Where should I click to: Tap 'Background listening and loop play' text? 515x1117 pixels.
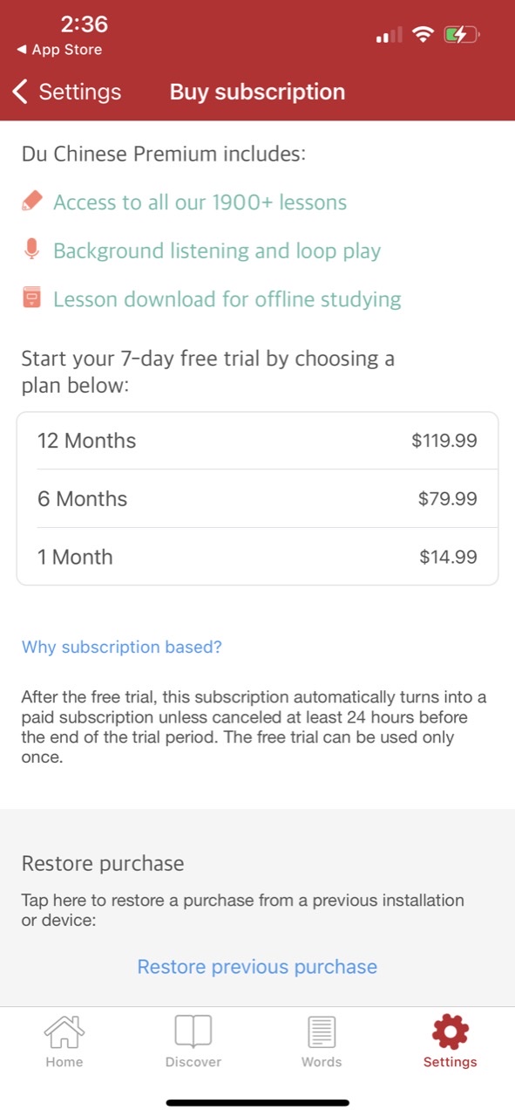coord(217,251)
